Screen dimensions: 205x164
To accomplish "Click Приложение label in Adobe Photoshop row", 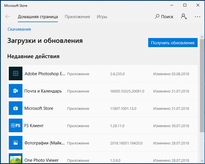I will 78,74.
